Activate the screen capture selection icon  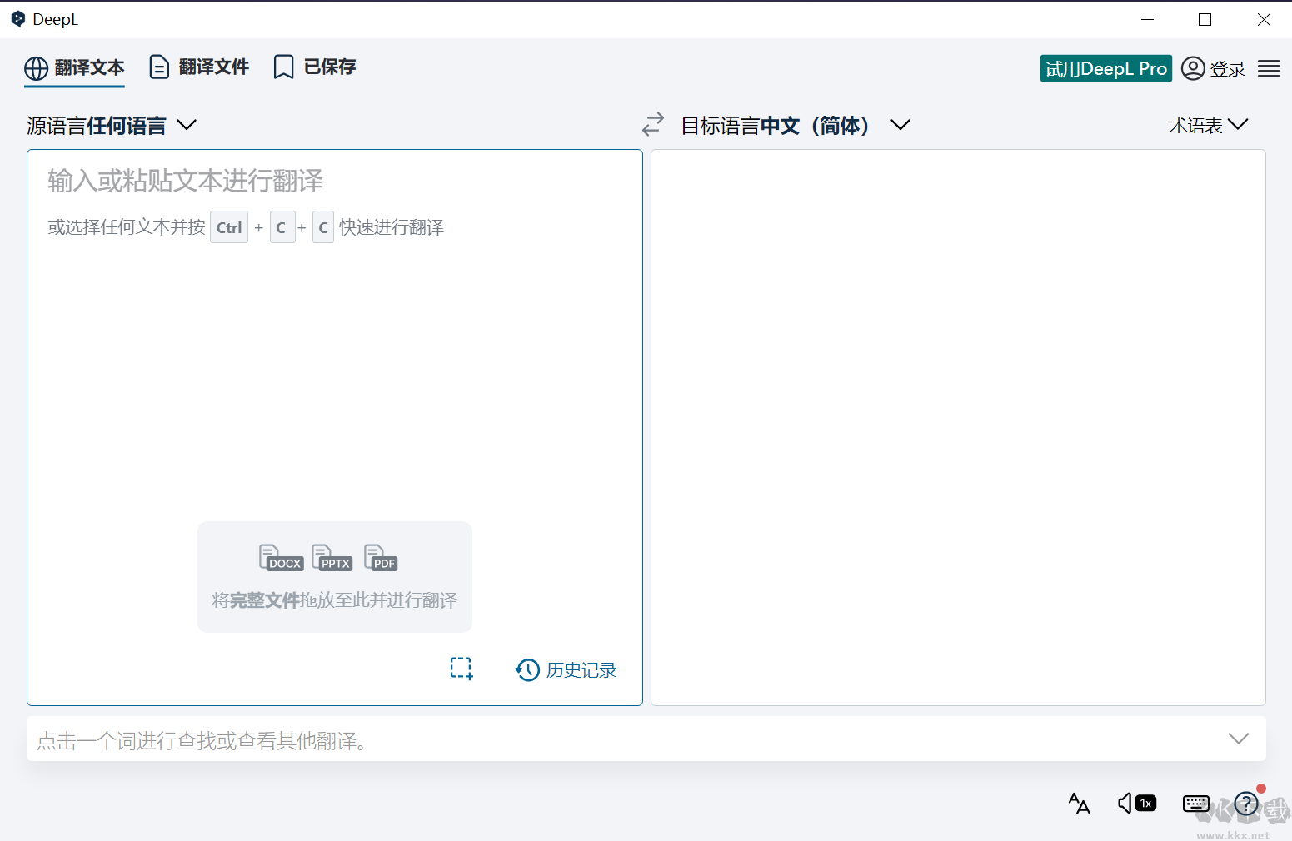(x=461, y=669)
